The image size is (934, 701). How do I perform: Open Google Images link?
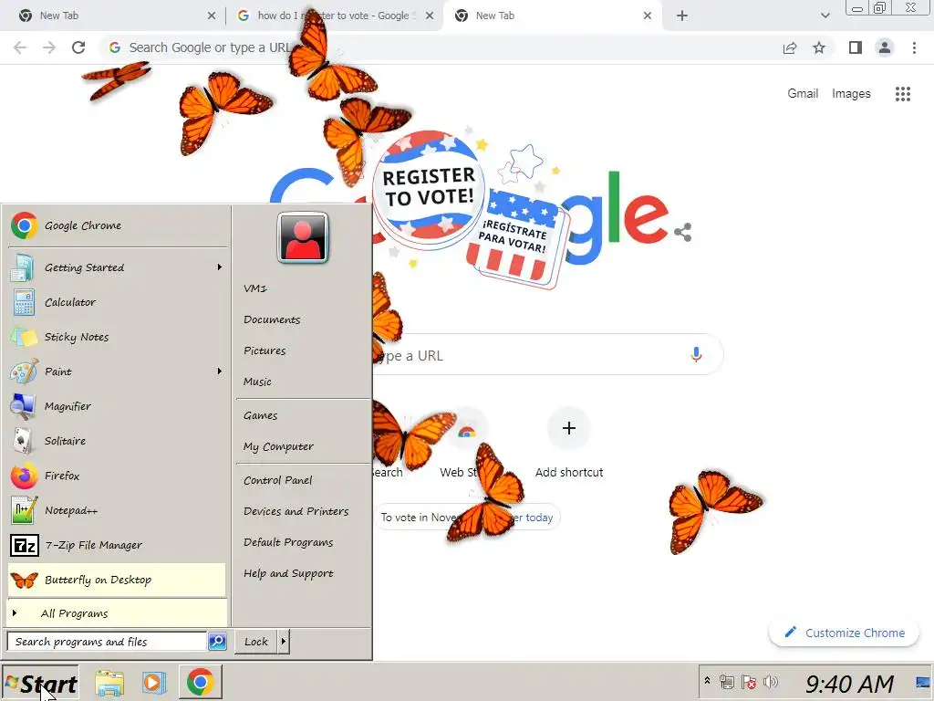tap(851, 94)
